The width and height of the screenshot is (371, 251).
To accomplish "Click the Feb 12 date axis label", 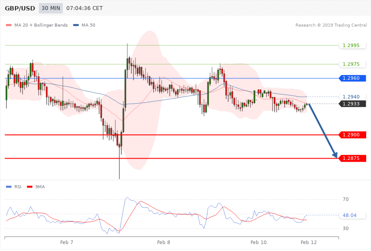I will [x=309, y=242].
